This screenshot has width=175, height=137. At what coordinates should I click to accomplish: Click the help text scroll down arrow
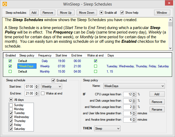pos(170,48)
